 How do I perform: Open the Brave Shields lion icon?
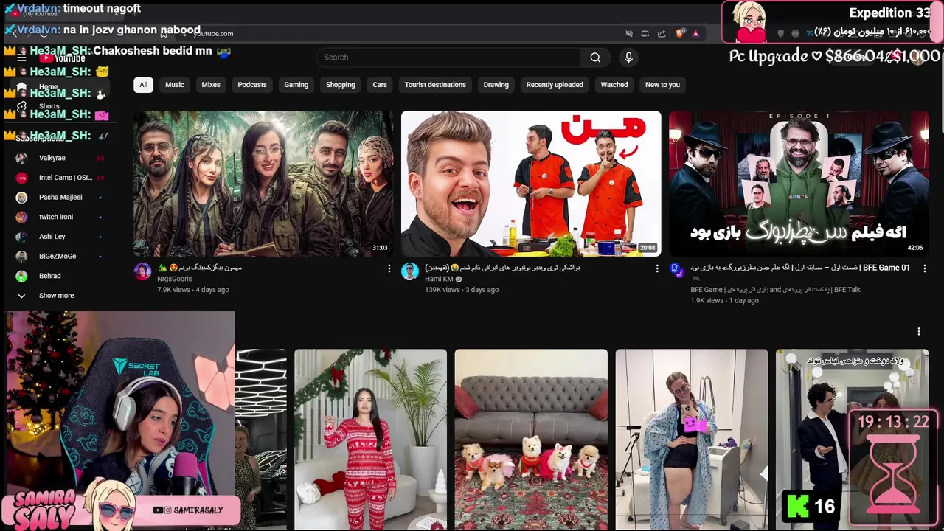coord(680,33)
